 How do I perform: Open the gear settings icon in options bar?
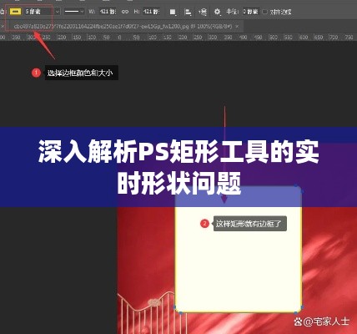[217, 12]
